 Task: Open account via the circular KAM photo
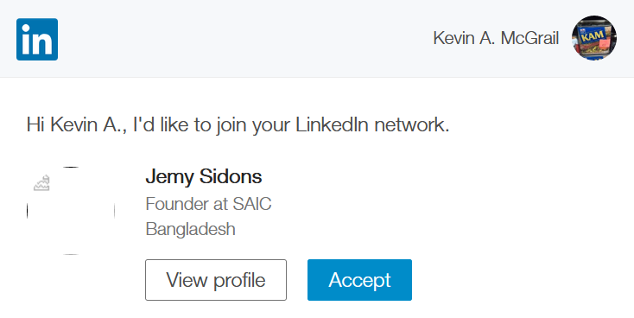(x=594, y=38)
